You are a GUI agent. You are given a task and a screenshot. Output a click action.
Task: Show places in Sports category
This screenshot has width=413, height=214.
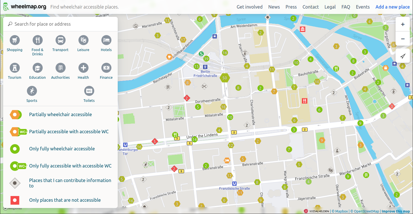coord(32,91)
